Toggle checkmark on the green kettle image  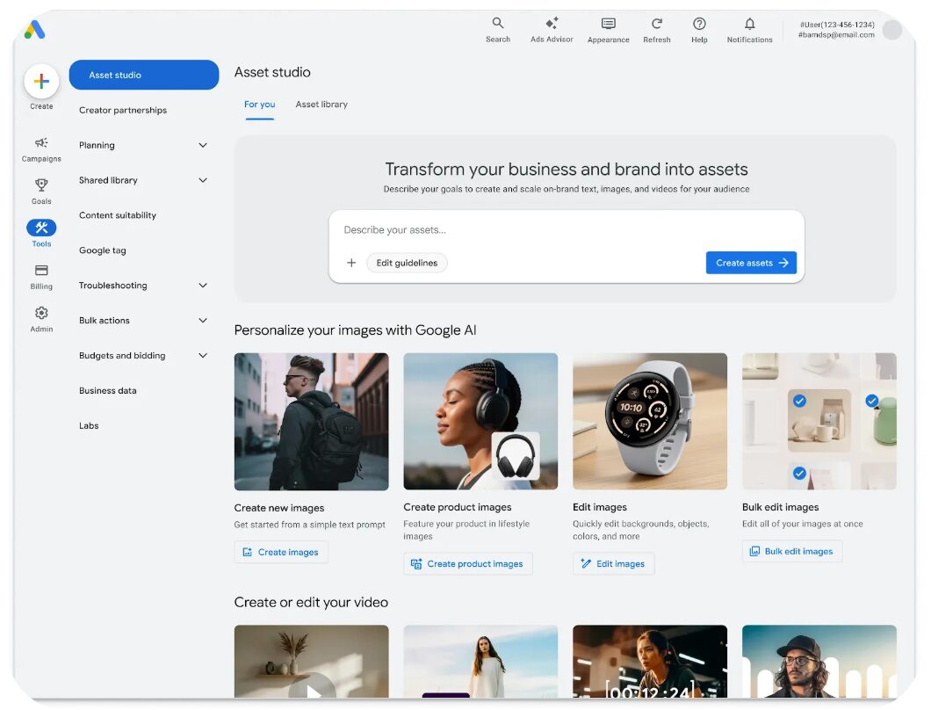pyautogui.click(x=871, y=401)
